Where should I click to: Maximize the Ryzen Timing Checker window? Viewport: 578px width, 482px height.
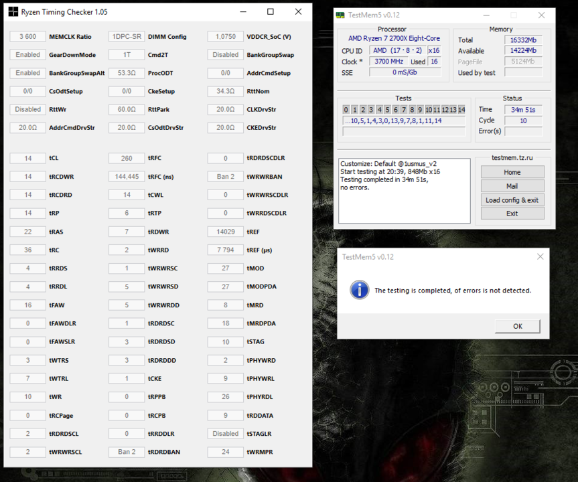tap(270, 12)
